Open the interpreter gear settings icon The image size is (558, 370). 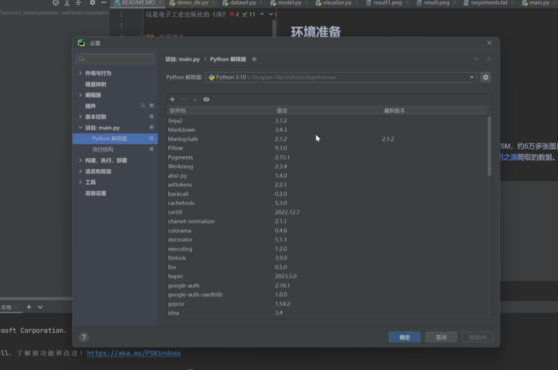[485, 78]
